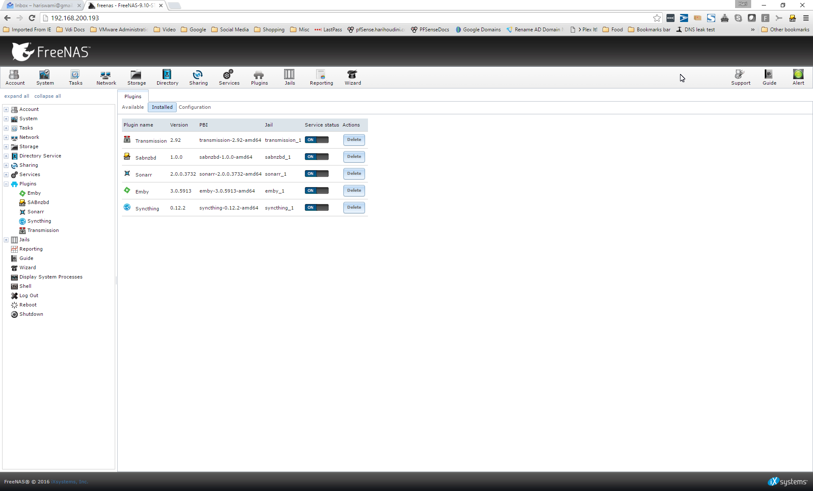
Task: Check the Alert status icon
Action: coord(798,77)
